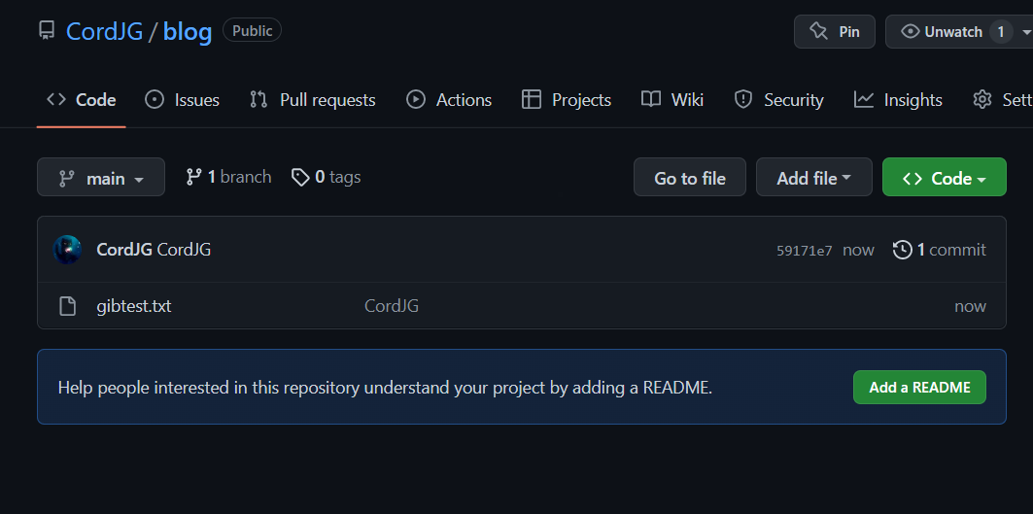The width and height of the screenshot is (1033, 514).
Task: Switch to the Code tab
Action: click(x=81, y=100)
